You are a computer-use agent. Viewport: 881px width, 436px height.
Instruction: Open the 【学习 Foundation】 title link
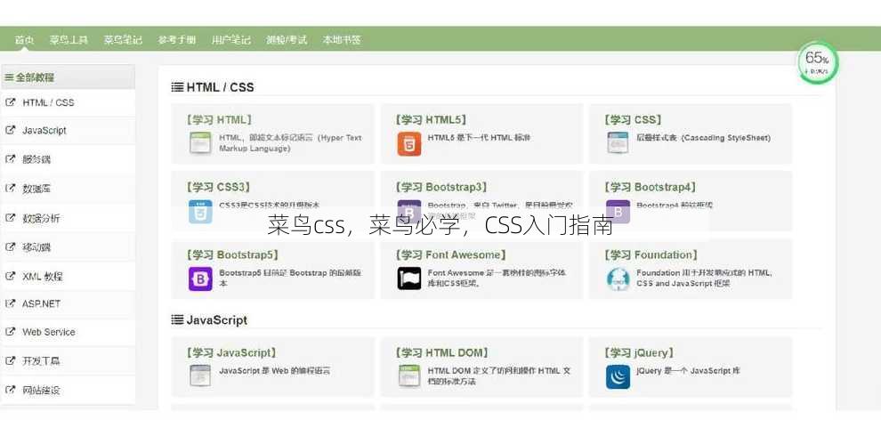(651, 254)
